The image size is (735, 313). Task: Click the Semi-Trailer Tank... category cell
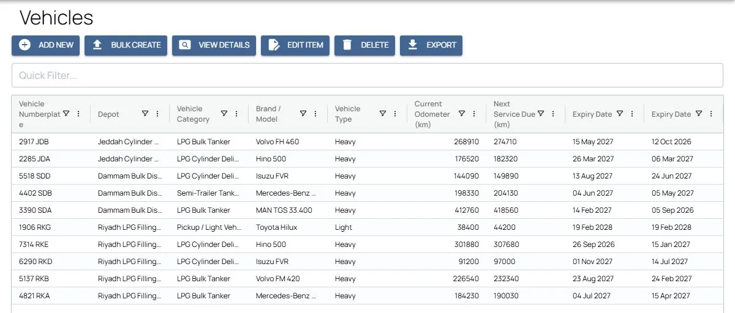point(208,193)
